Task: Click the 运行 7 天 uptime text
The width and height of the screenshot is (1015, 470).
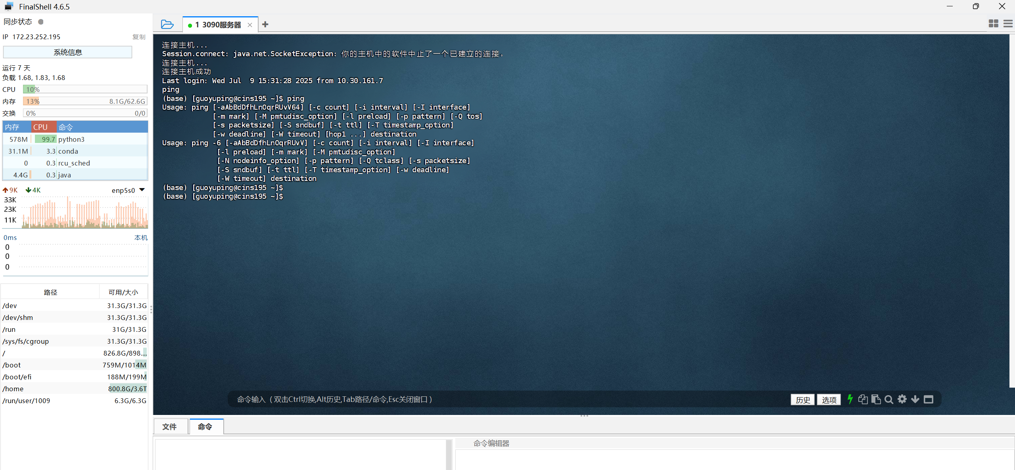Action: click(16, 68)
